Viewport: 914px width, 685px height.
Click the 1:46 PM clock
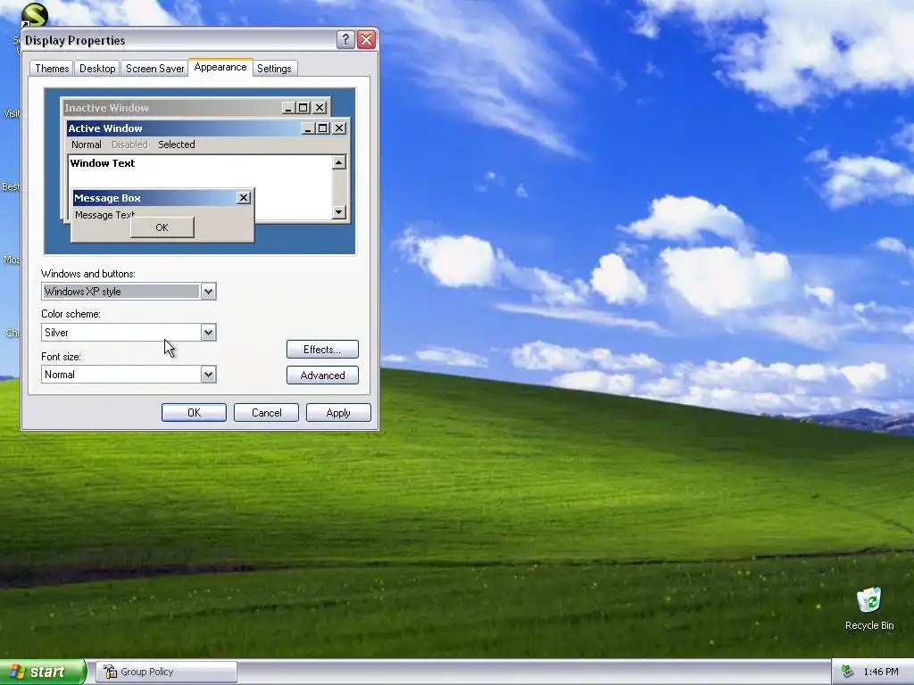pos(881,672)
